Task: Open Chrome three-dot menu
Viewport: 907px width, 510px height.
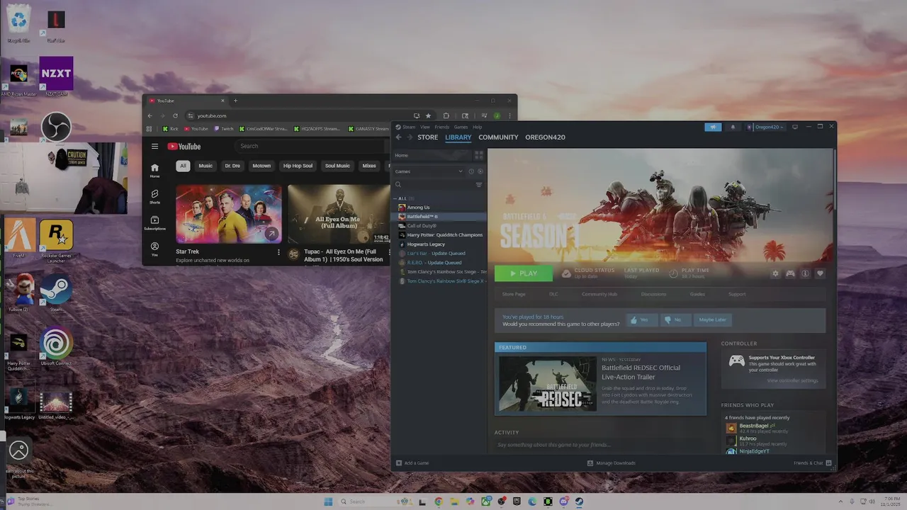Action: [509, 115]
